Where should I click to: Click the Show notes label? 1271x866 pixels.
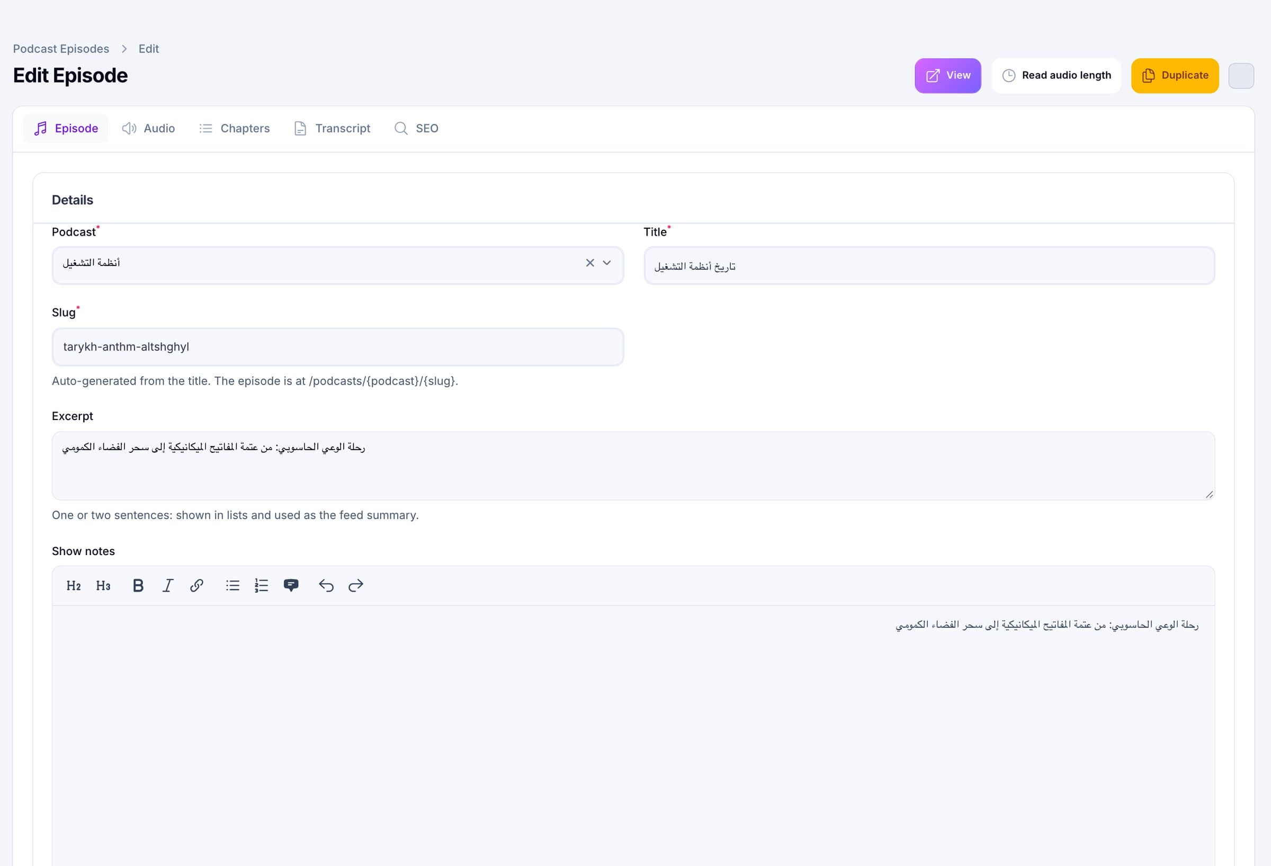pos(83,551)
